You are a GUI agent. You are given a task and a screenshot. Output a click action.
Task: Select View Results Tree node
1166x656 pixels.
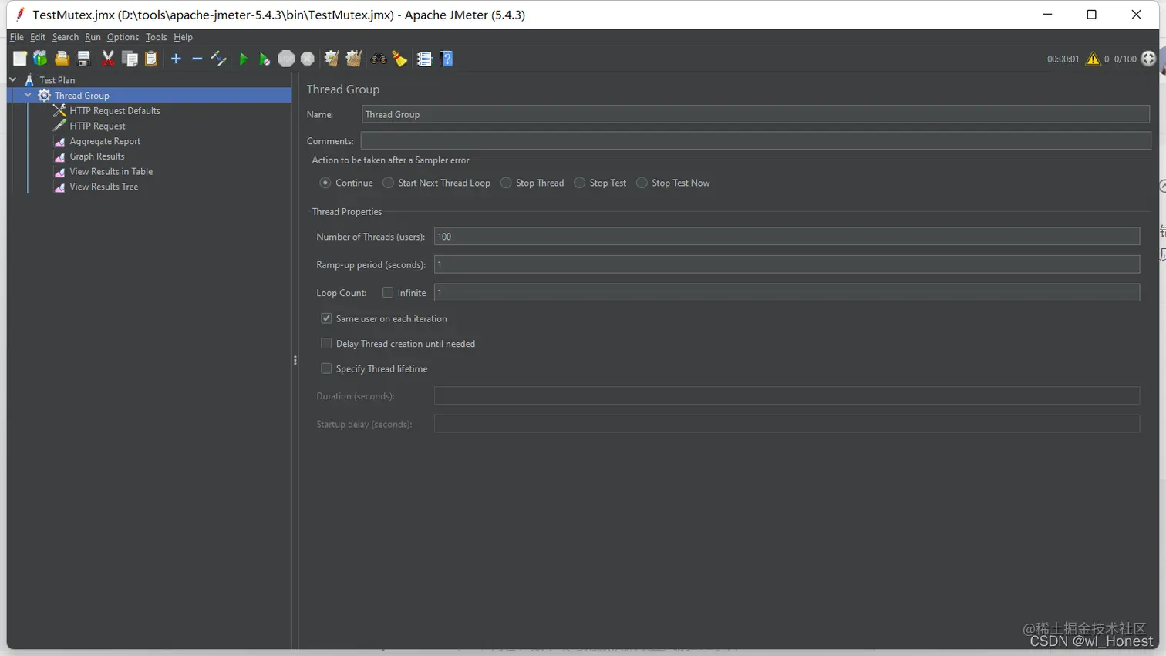click(104, 187)
